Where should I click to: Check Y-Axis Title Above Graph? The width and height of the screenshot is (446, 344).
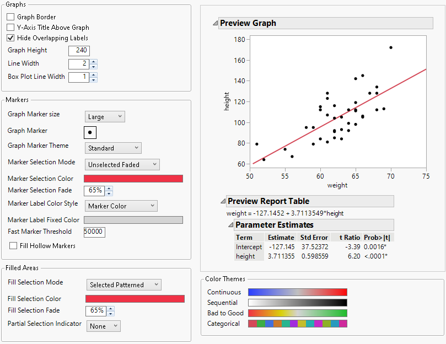click(9, 27)
